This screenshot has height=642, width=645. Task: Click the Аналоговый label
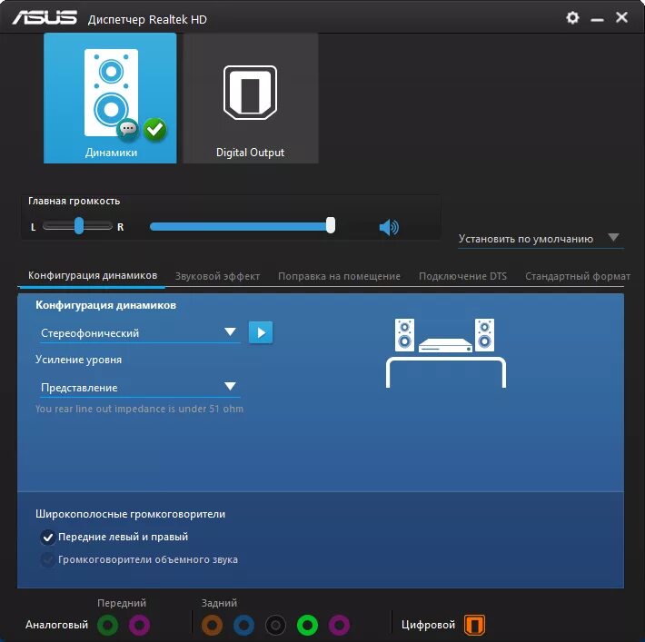pyautogui.click(x=56, y=625)
